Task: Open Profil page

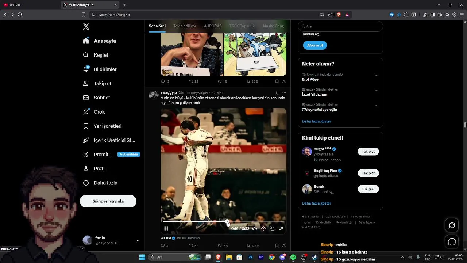Action: point(94,169)
